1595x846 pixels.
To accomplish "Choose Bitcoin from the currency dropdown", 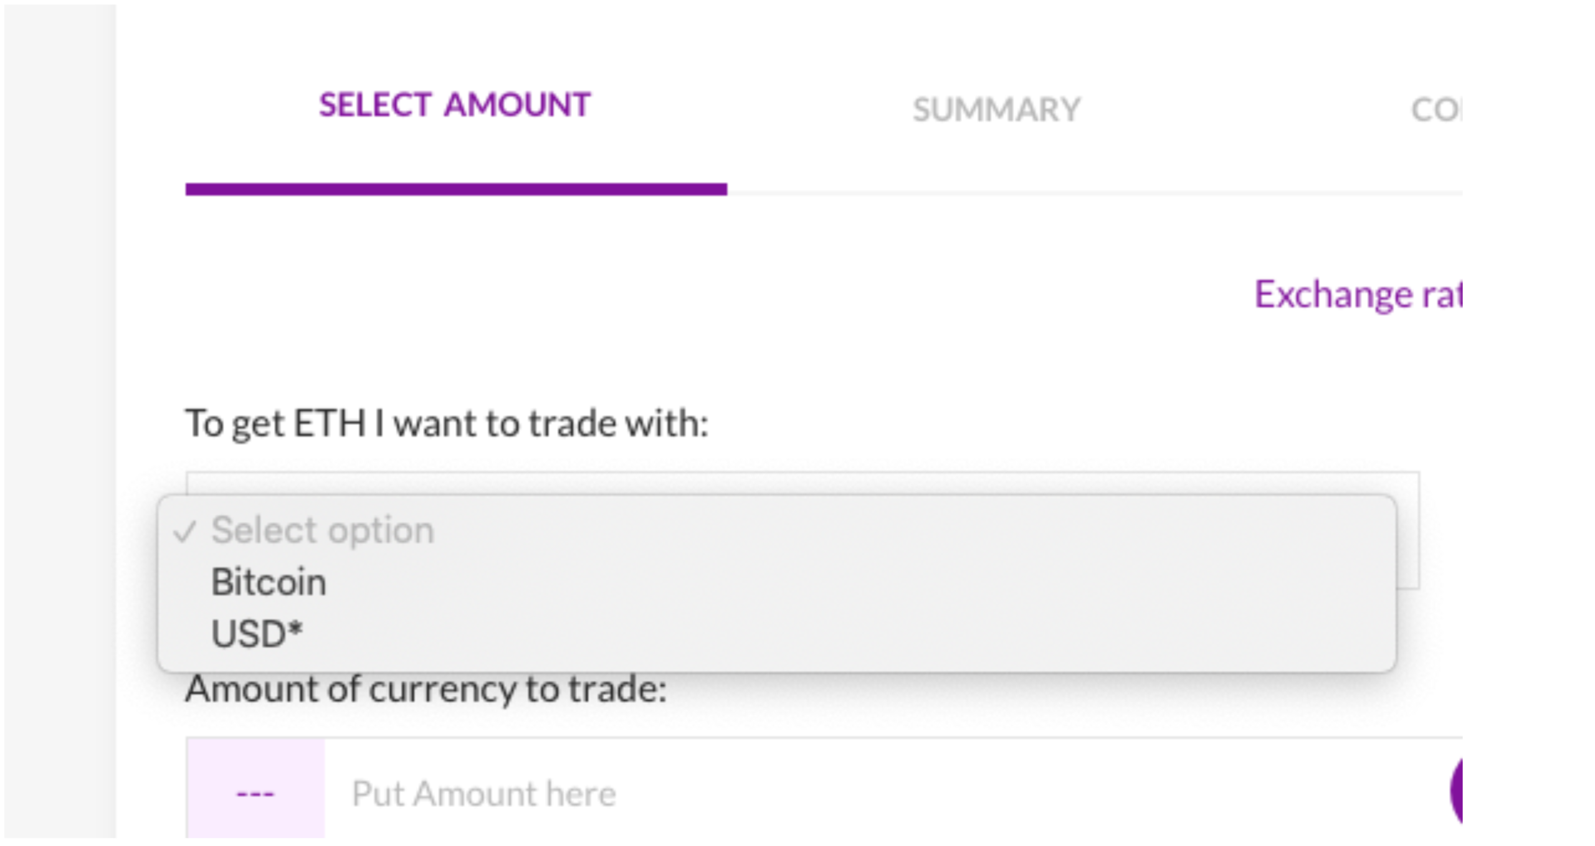I will [269, 582].
